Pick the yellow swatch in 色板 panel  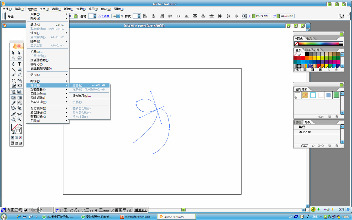[x=319, y=58]
